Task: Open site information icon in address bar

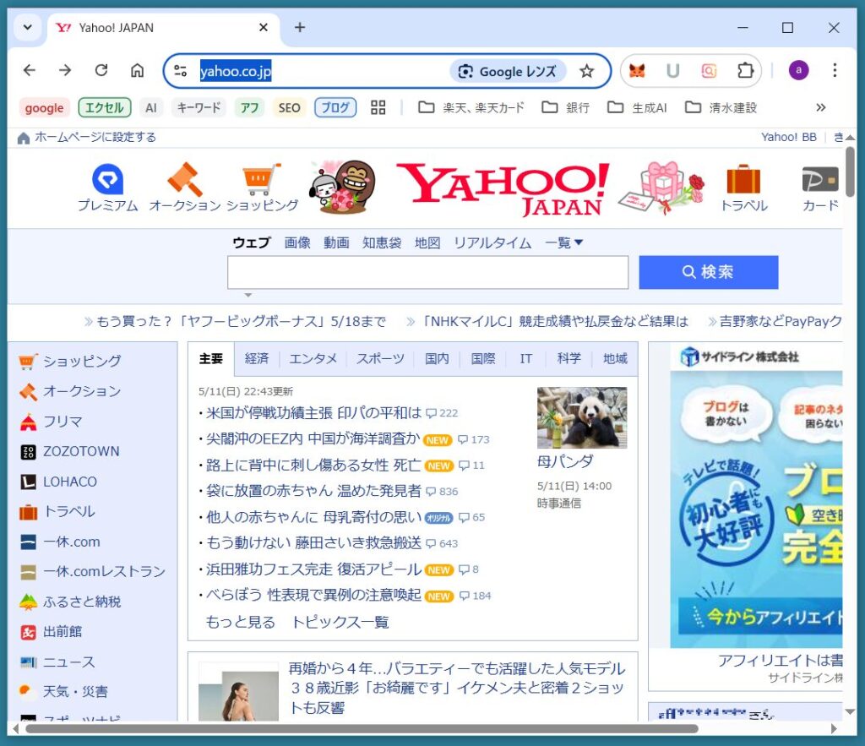Action: click(x=181, y=71)
